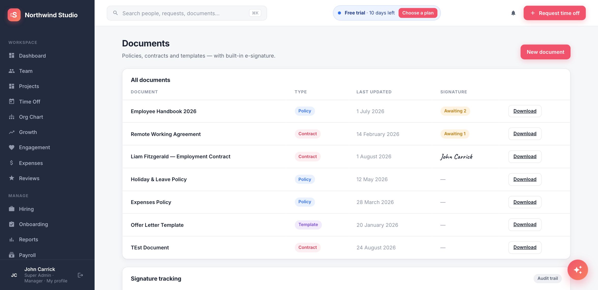Select the Projects icon in sidebar

(12, 86)
